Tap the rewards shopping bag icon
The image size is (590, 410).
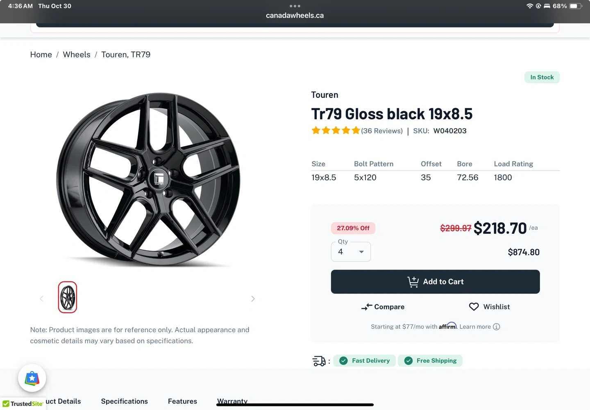[x=32, y=378]
